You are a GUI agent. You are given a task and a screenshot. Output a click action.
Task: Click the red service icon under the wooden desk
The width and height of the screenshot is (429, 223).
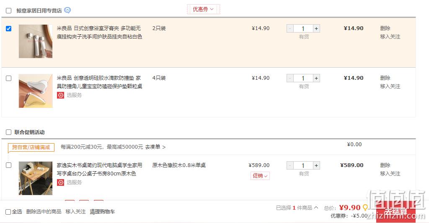tap(60, 182)
